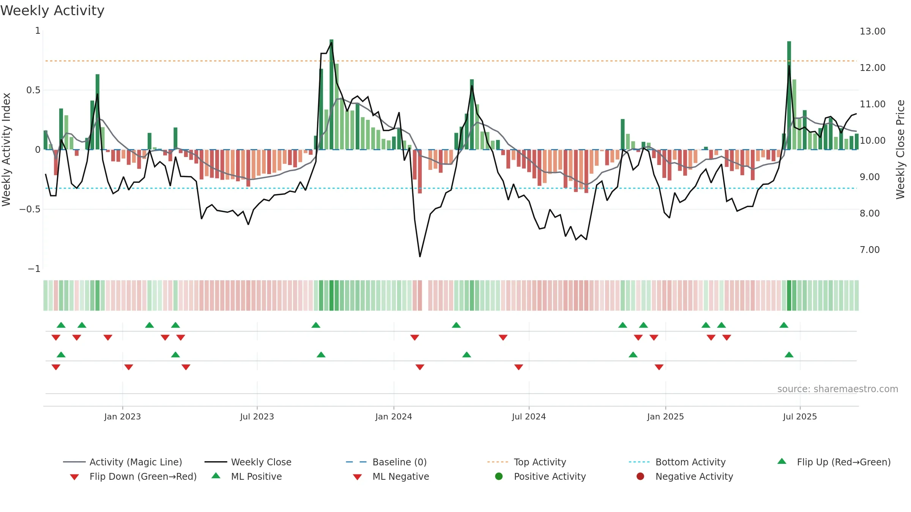
Task: Click the Jan 2023 axis label
Action: click(x=123, y=416)
